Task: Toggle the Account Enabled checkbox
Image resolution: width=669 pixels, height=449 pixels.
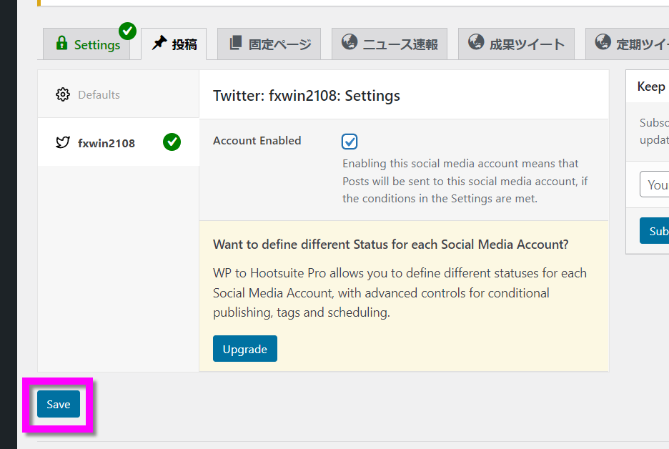Action: [x=350, y=142]
